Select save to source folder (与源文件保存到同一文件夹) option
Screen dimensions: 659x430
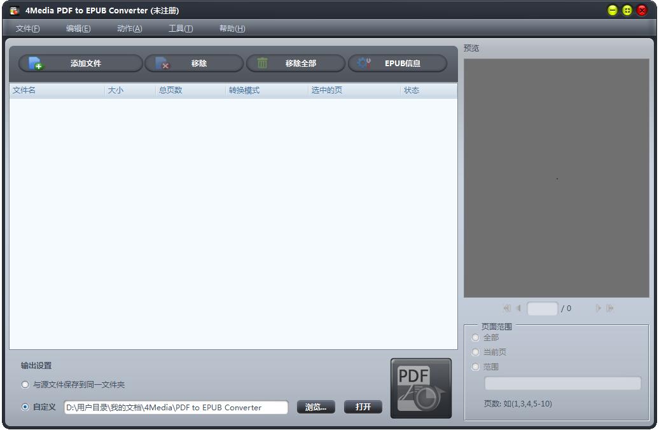(25, 385)
